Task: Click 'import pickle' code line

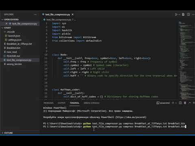Action: 61,34
